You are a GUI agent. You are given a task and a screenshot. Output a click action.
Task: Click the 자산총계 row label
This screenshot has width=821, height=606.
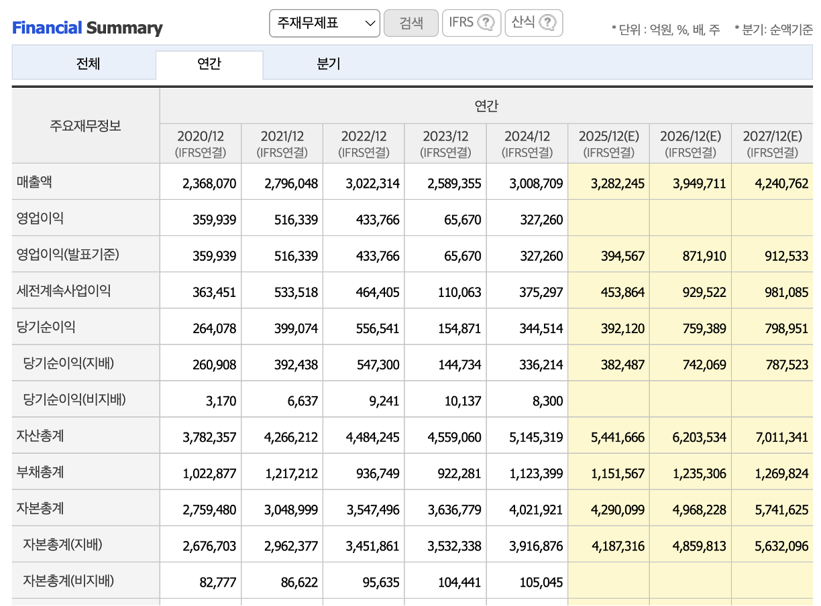pos(40,436)
